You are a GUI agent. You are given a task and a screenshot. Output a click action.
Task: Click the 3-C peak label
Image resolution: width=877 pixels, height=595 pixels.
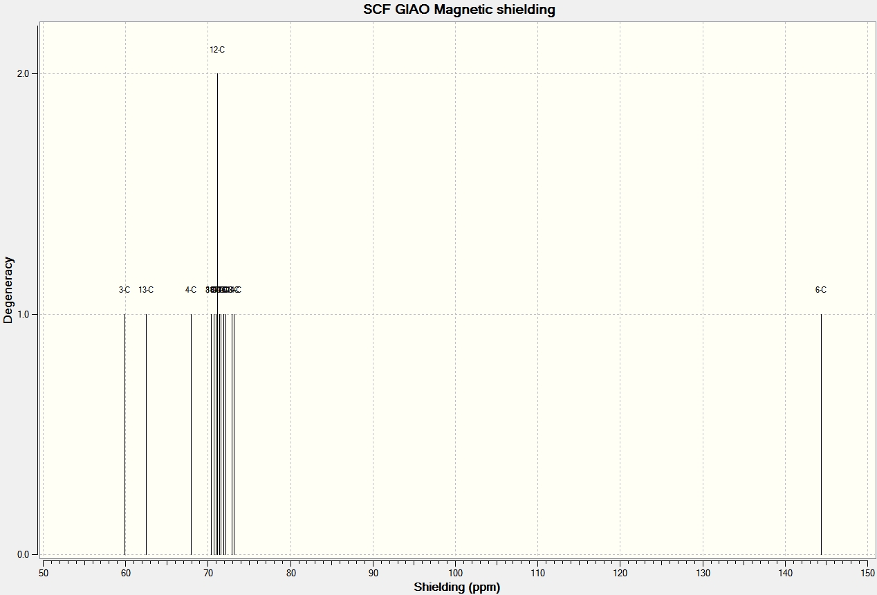(x=124, y=290)
